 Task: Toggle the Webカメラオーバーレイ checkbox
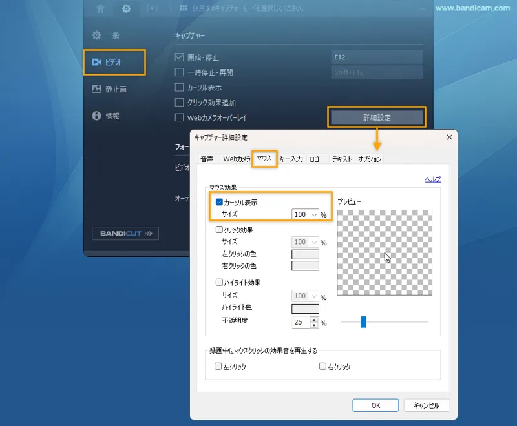pos(179,117)
